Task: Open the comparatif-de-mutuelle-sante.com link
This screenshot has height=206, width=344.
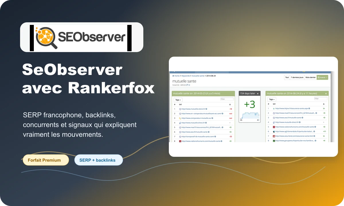Action: pos(198,136)
